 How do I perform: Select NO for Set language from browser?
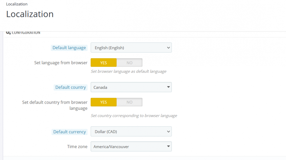click(x=129, y=63)
